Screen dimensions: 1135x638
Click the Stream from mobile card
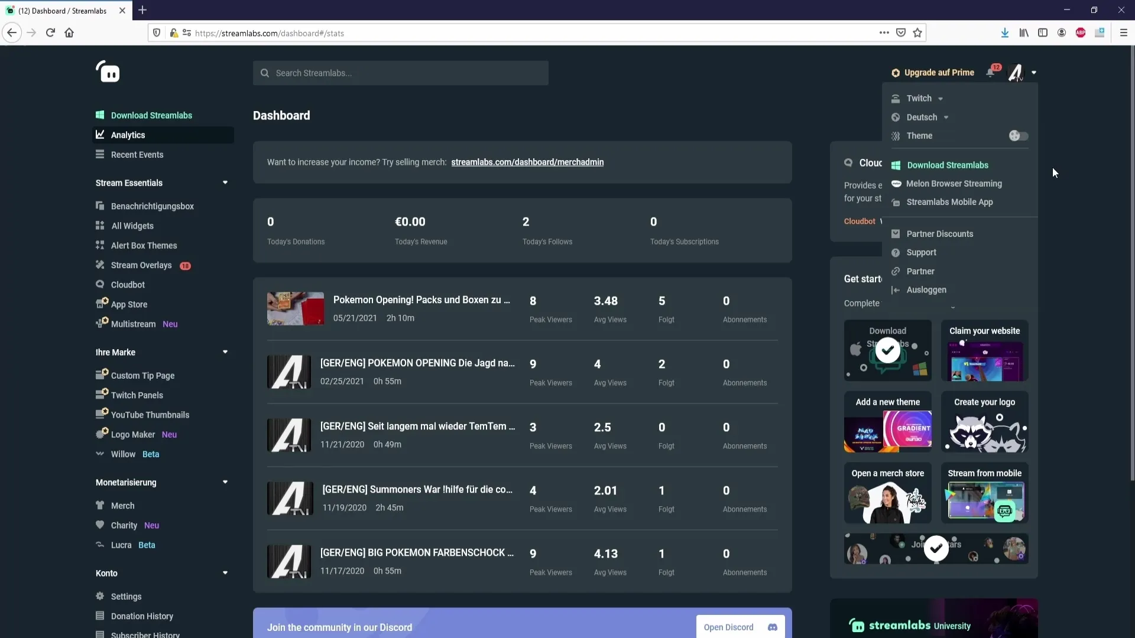pos(985,493)
